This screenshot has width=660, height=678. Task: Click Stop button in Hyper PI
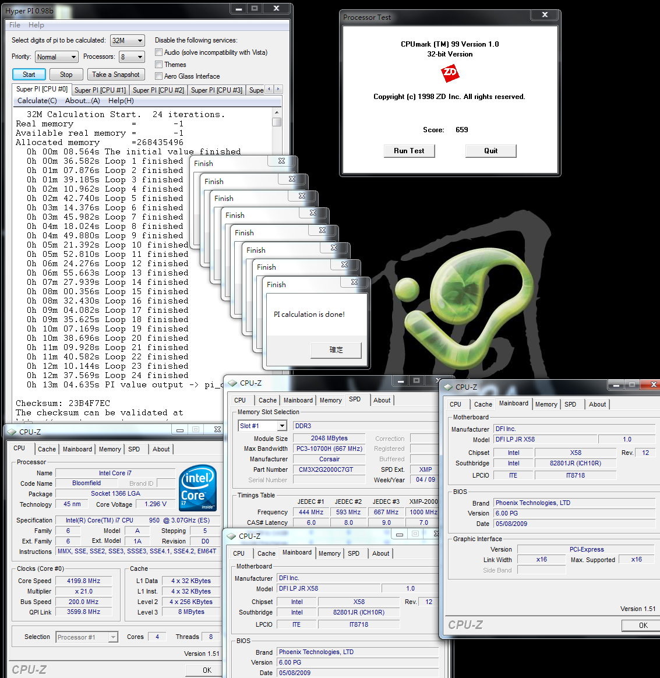[x=66, y=75]
